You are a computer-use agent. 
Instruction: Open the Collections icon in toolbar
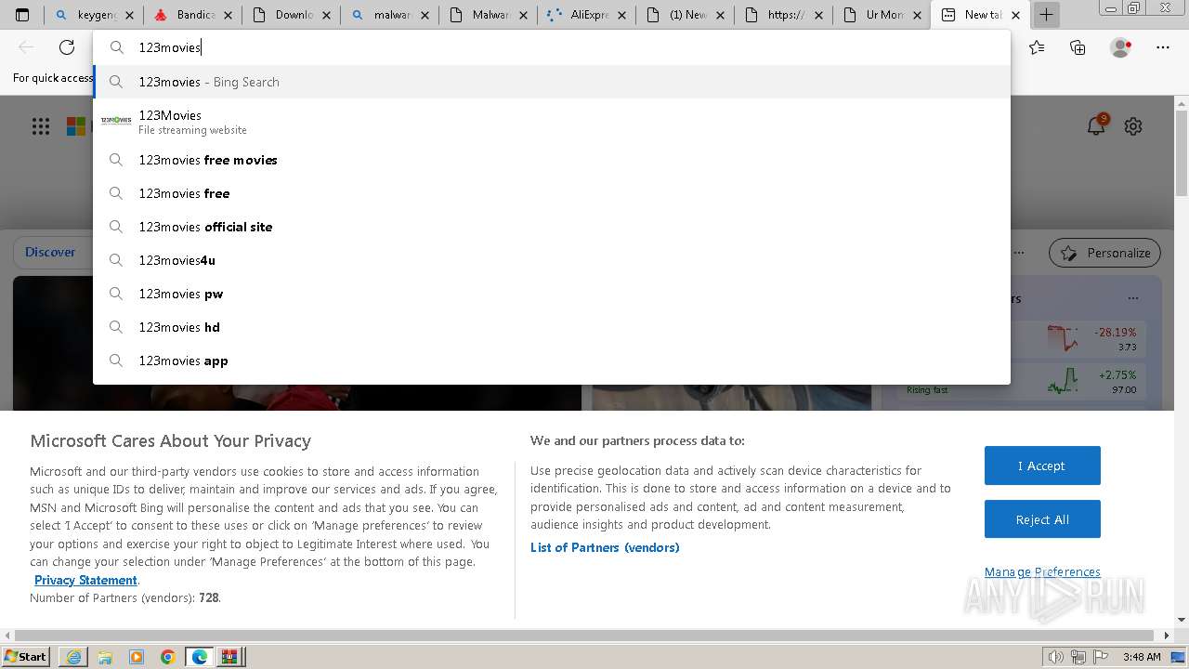[x=1078, y=47]
